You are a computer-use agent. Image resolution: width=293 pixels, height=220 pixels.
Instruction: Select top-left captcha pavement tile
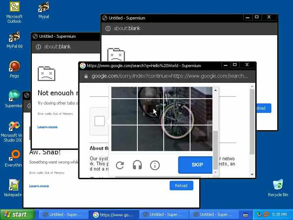(124, 93)
